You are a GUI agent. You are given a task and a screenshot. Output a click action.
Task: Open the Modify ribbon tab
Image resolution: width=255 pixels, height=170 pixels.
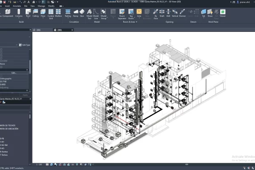(51, 6)
